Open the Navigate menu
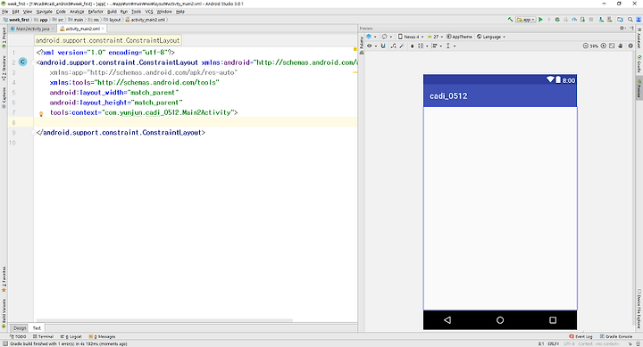 tap(45, 12)
